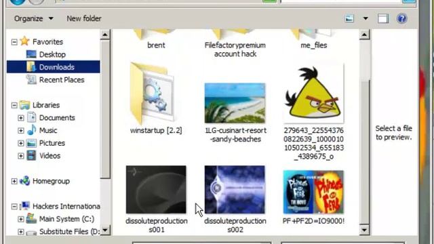Image resolution: width=434 pixels, height=244 pixels.
Task: Collapse the Hackers Internationa computer node
Action: 14,207
